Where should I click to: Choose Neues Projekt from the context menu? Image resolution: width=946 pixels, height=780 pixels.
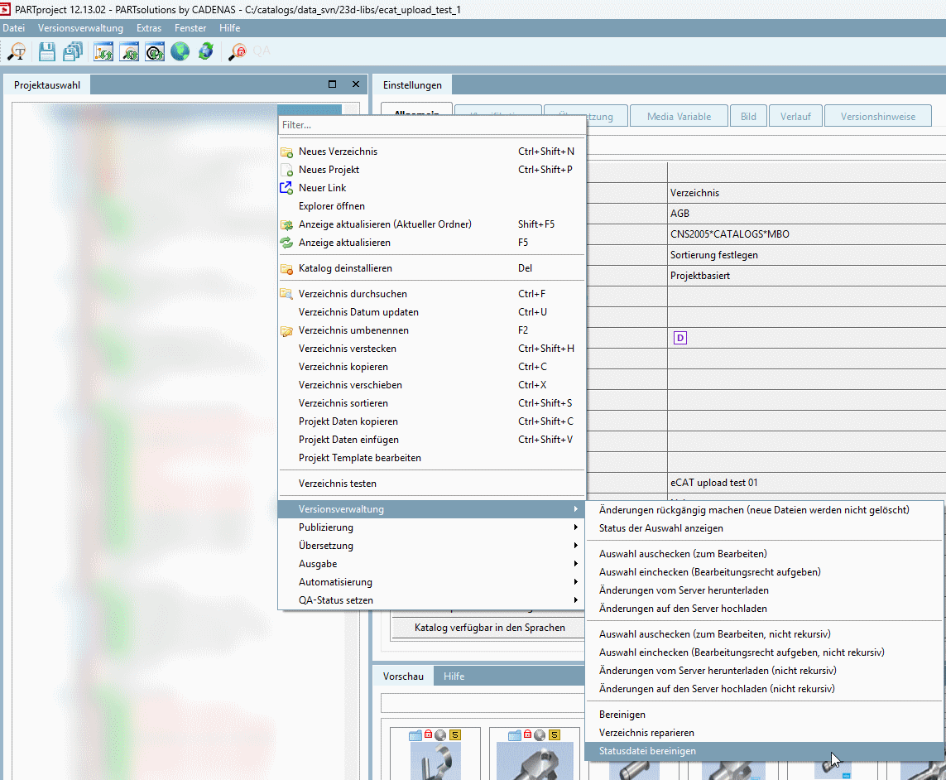pyautogui.click(x=431, y=170)
